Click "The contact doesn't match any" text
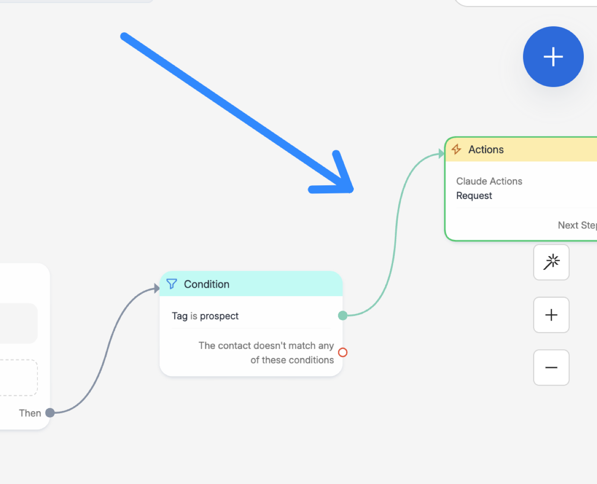The image size is (597, 484). pyautogui.click(x=266, y=346)
